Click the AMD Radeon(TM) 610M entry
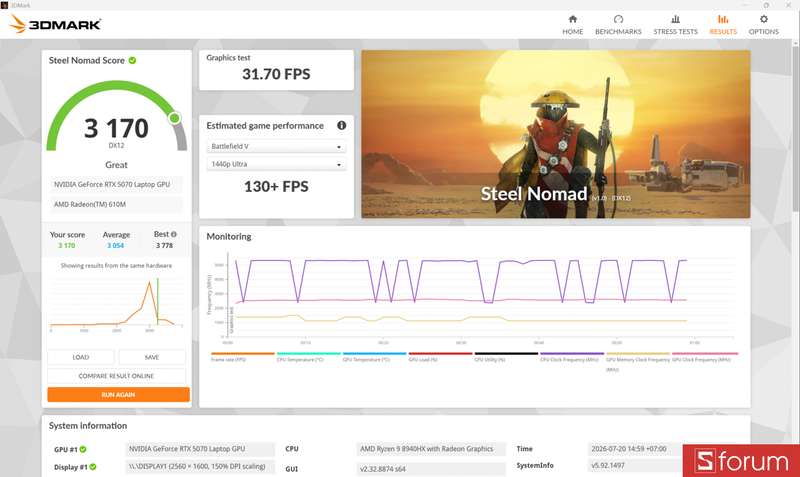800x477 pixels. click(x=117, y=204)
